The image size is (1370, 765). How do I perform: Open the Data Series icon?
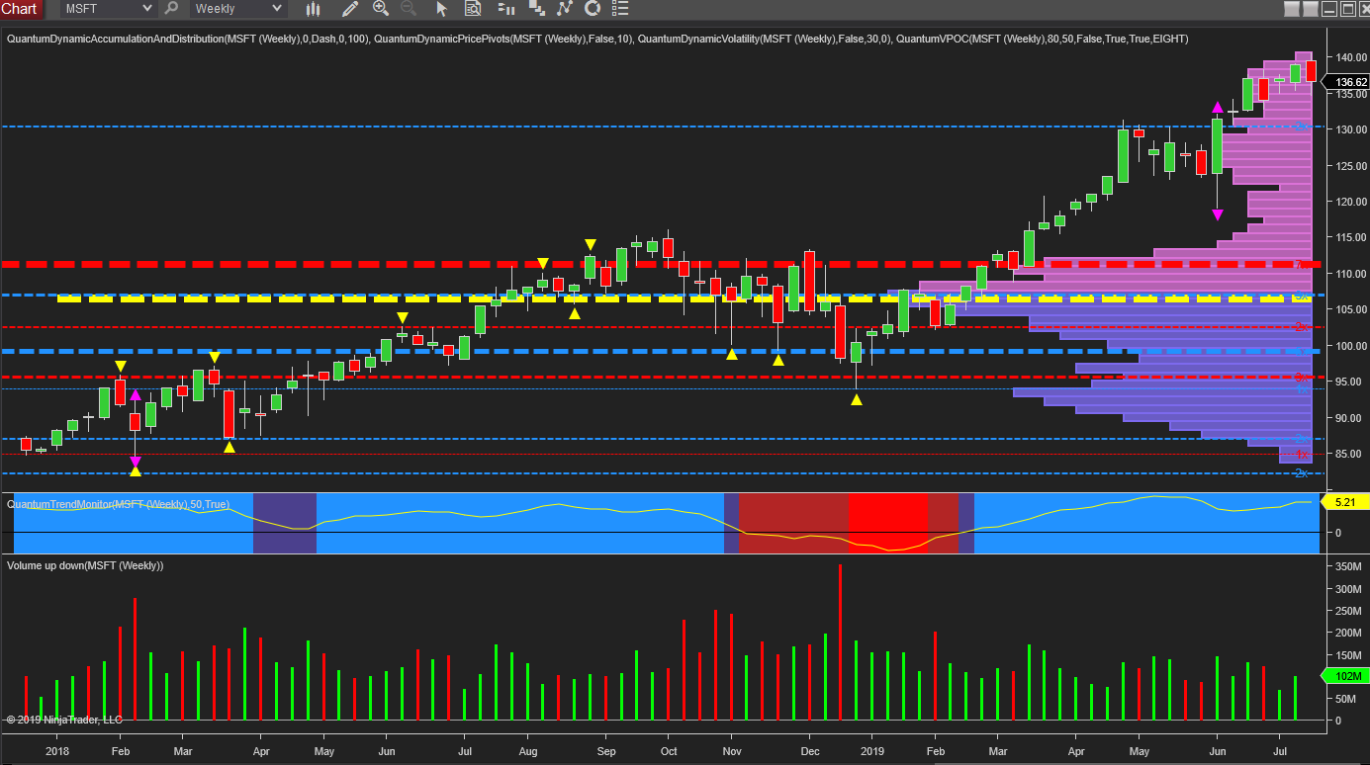[537, 9]
